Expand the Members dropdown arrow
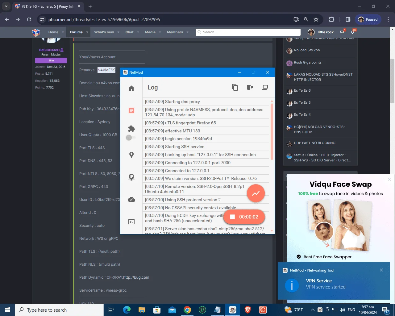 (187, 32)
